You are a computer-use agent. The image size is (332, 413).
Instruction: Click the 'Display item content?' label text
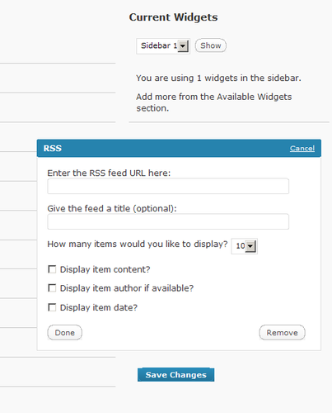[105, 269]
